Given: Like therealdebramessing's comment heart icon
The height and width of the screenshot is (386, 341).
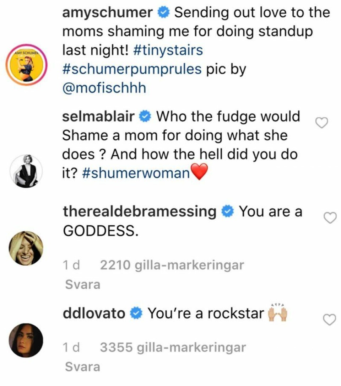Looking at the screenshot, I should [330, 219].
